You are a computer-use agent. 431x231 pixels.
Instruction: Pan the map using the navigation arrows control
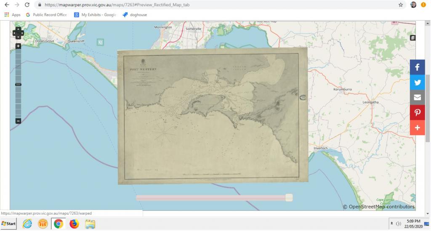pyautogui.click(x=18, y=33)
